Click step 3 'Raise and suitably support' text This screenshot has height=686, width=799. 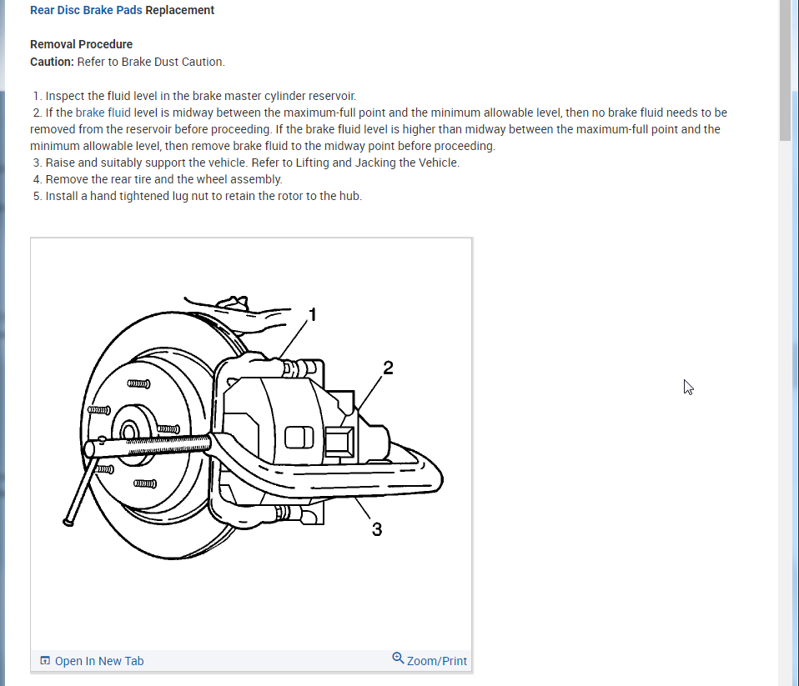(x=246, y=163)
